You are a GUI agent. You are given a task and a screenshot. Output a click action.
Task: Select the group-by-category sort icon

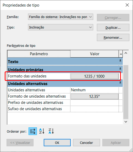click(x=33, y=131)
